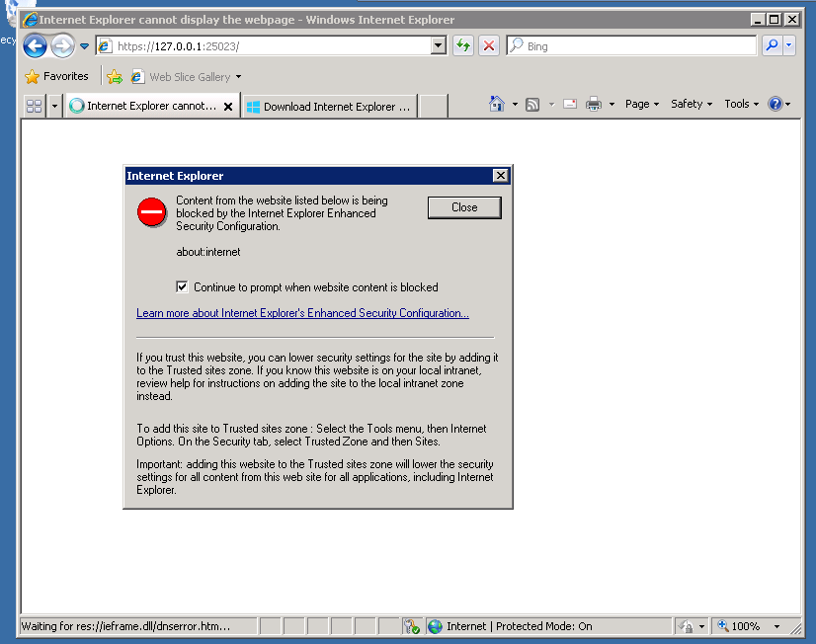Screen dimensions: 816x644
Task: Click the blocked 'about:internet' text
Action: (208, 252)
